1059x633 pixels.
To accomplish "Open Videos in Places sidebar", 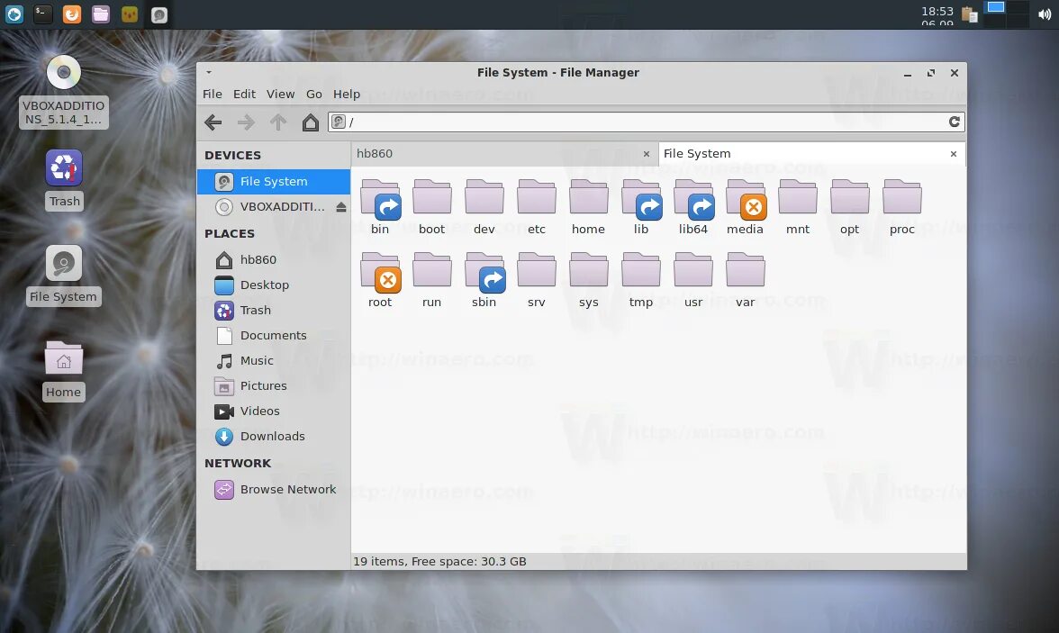I will click(274, 411).
